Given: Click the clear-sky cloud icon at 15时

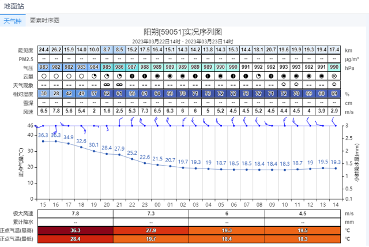Looking at the screenshot, I should (44, 76).
